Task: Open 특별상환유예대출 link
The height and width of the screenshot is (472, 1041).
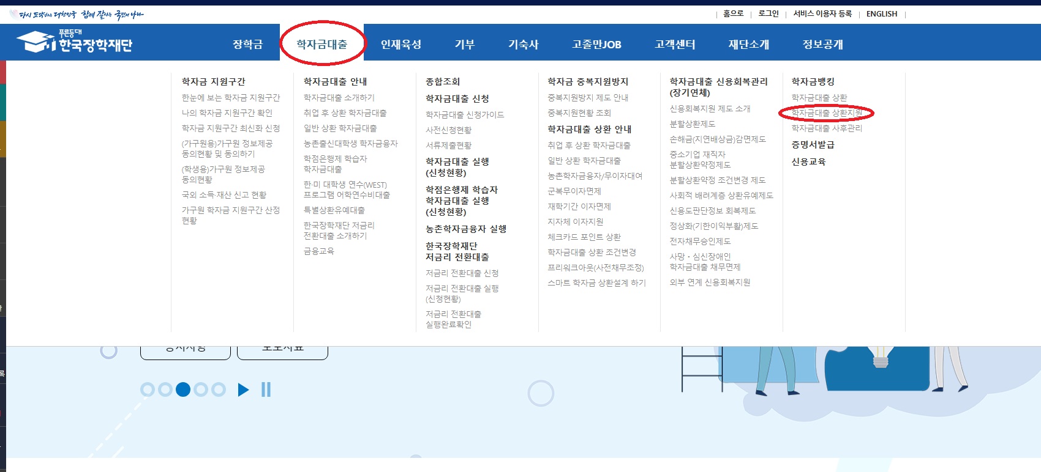Action: click(x=334, y=210)
